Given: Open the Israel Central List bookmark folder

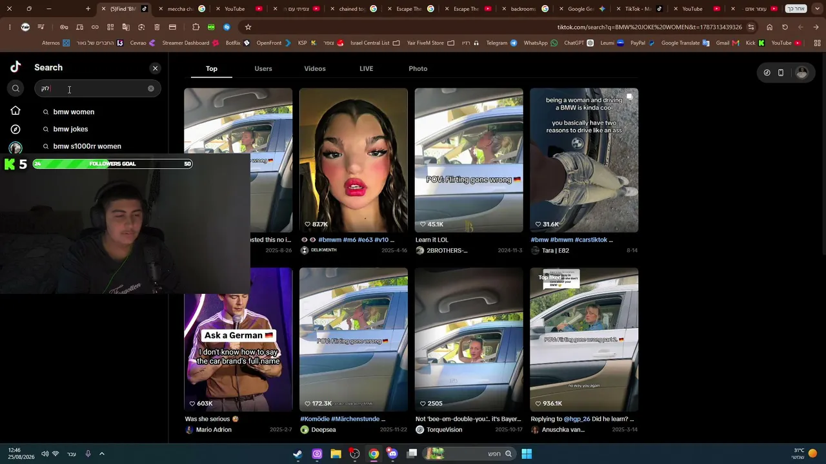Looking at the screenshot, I should (374, 43).
